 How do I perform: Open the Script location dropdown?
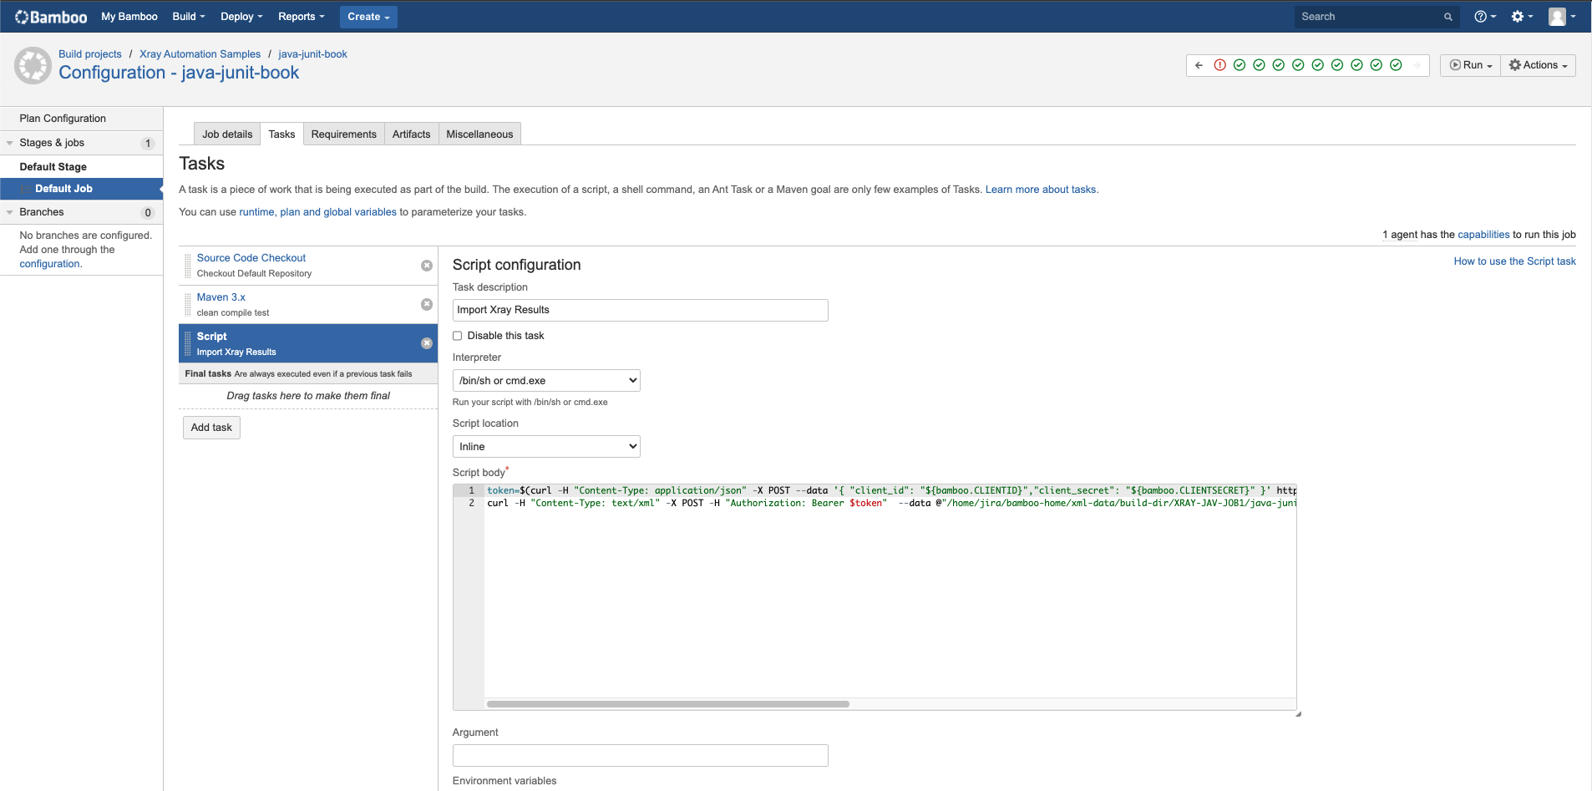[546, 447]
